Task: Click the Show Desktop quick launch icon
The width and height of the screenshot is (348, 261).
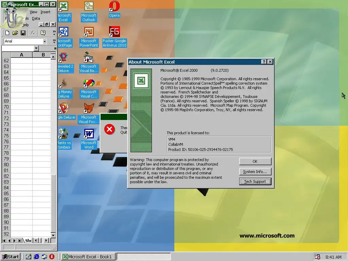Action: pos(29,257)
